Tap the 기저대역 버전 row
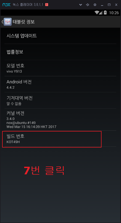 (60, 100)
